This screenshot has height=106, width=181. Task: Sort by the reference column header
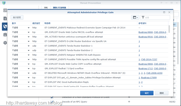[x=153, y=23]
